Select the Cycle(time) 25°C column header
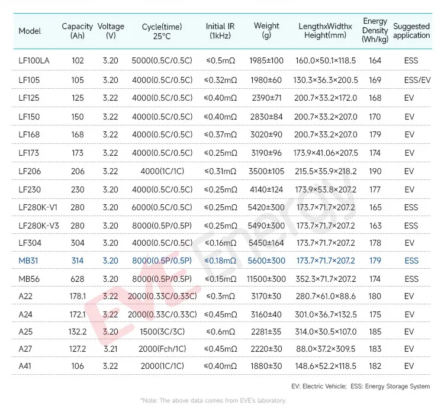 coord(162,31)
